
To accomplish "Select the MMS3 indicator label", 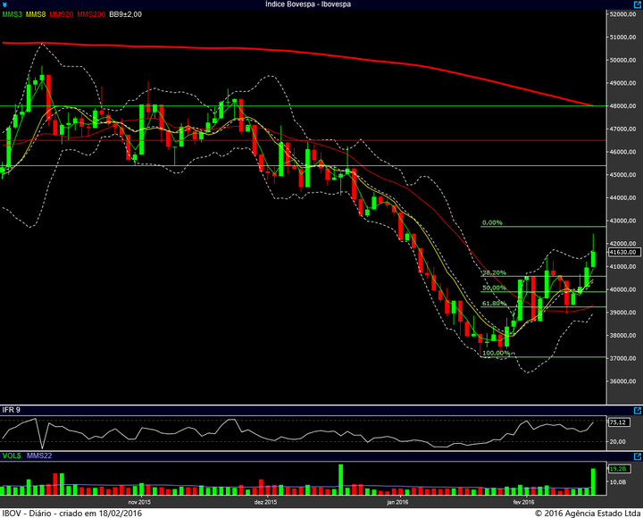I will (13, 14).
